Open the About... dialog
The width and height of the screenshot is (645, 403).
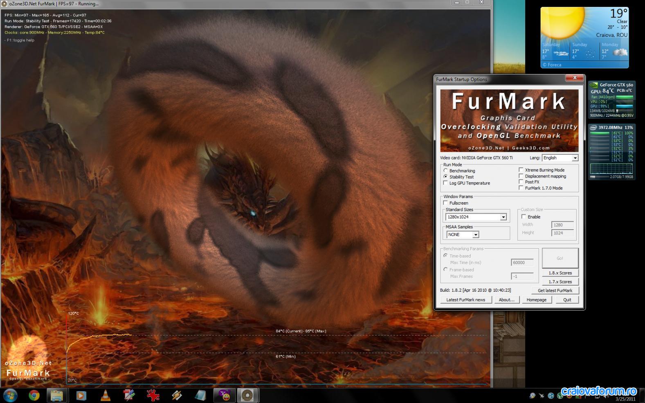click(x=506, y=300)
